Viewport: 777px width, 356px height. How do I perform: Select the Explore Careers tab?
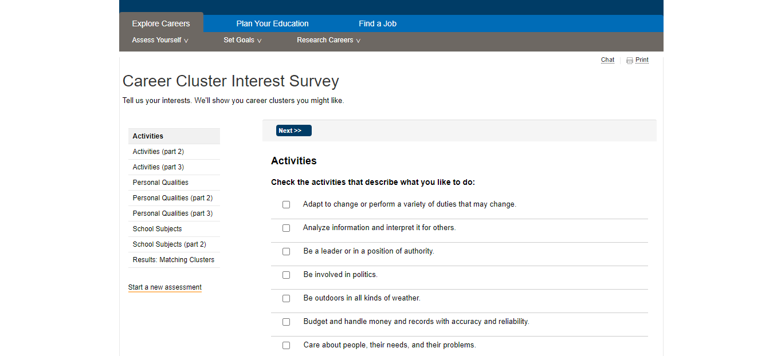[160, 23]
